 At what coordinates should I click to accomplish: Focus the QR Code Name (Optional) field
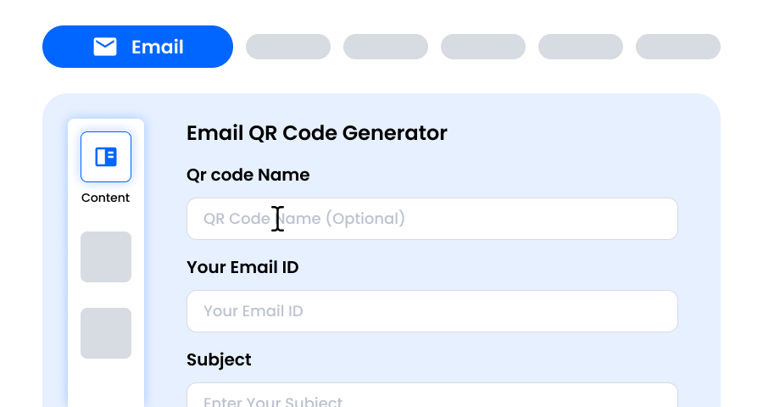click(432, 219)
